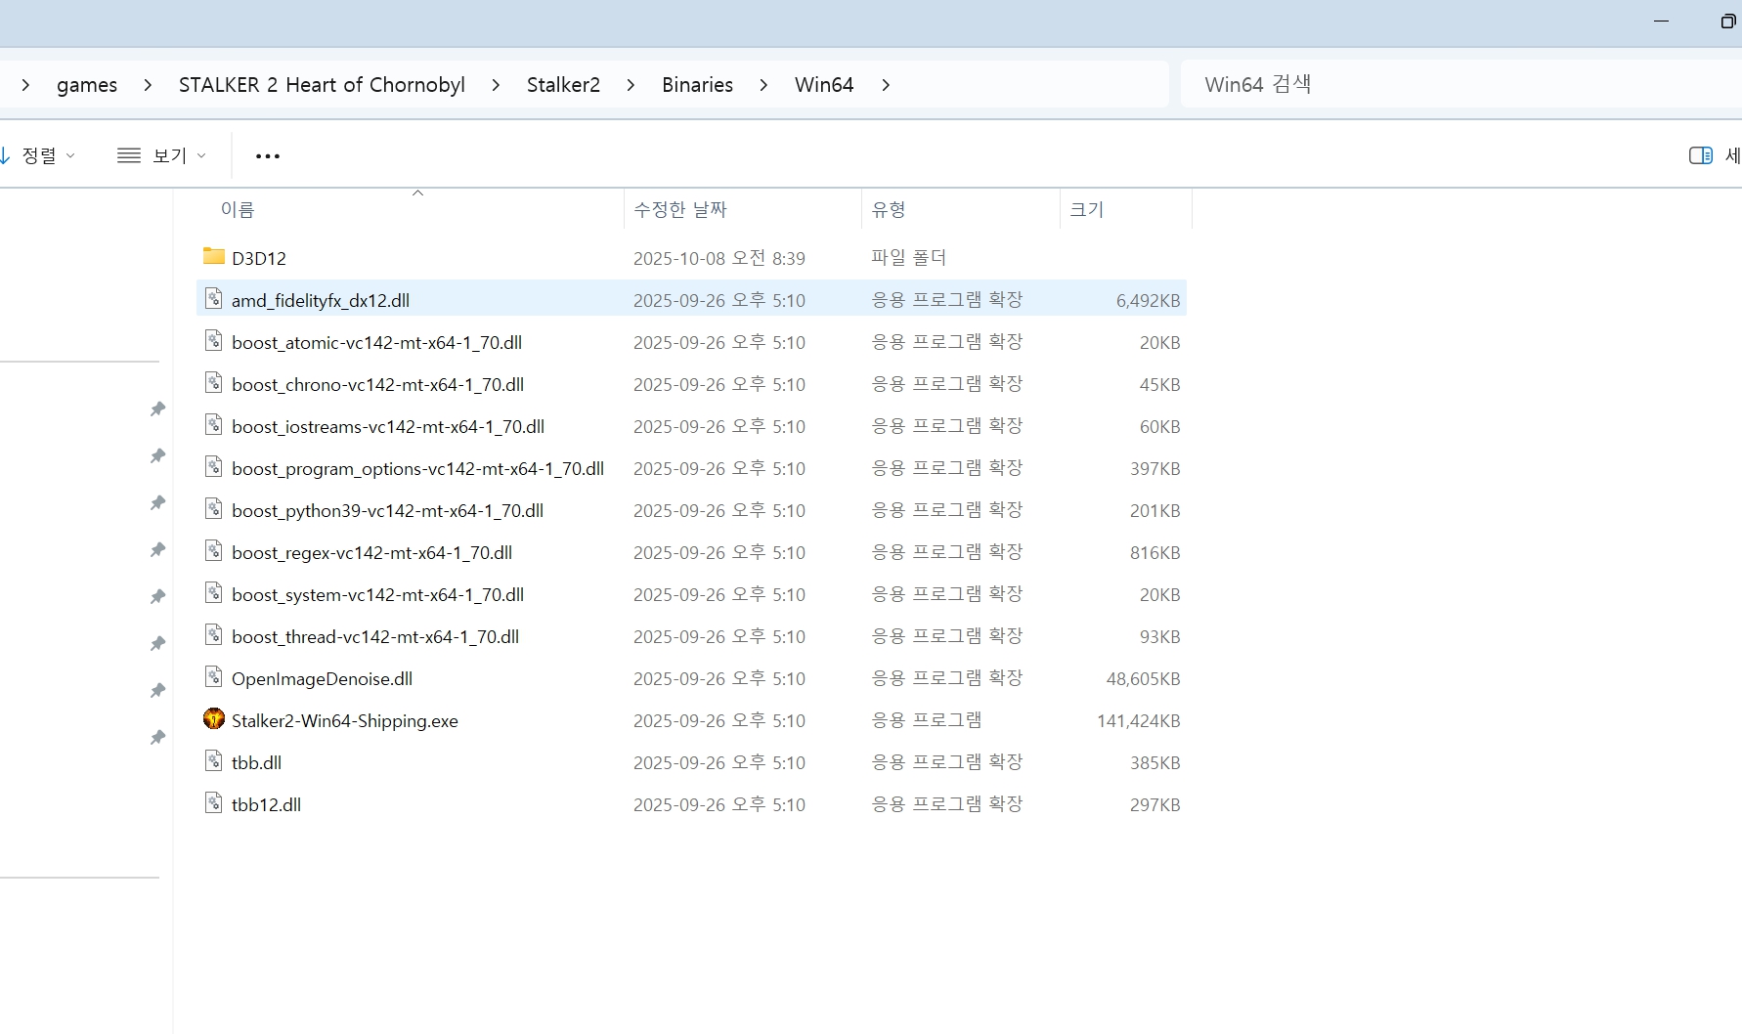Expand the chevron after Stalker2 breadcrumb

[631, 85]
